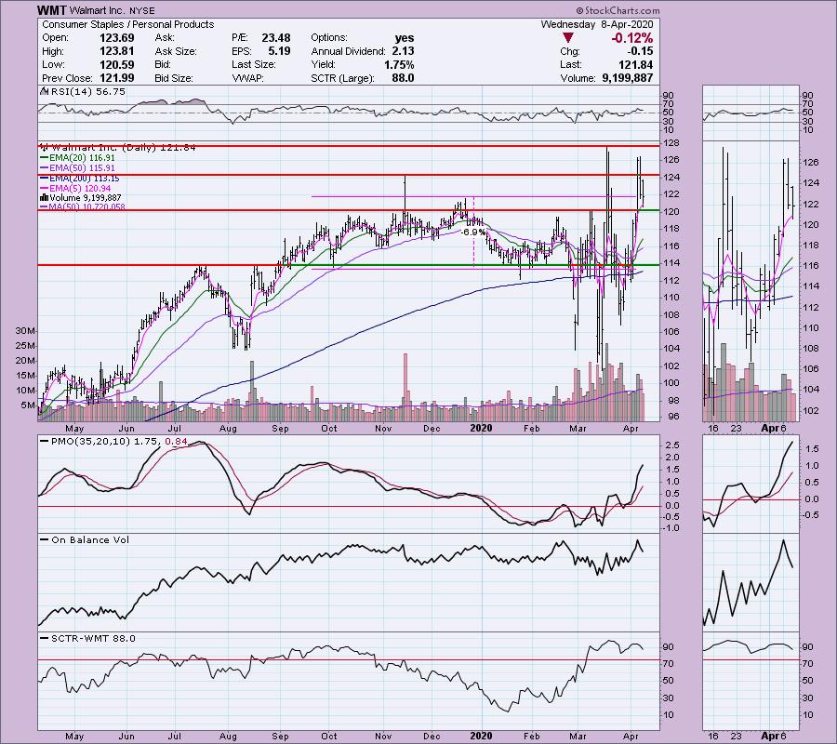Click the Annual Dividend value 2.13
The image size is (837, 744).
403,51
